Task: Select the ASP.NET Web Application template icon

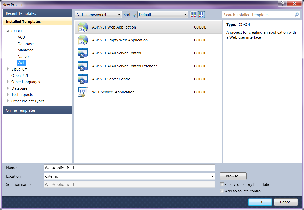Action: tap(83, 27)
